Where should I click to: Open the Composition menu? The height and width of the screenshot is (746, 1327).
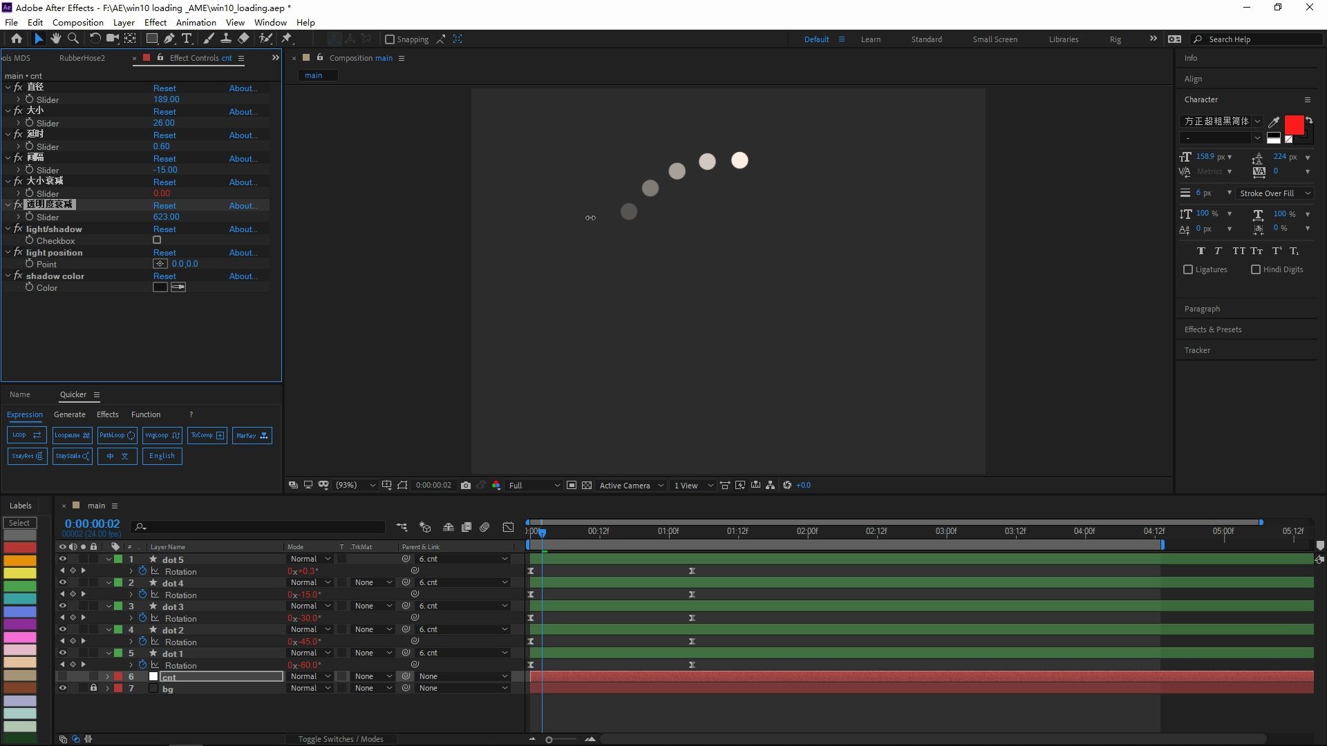pos(77,22)
